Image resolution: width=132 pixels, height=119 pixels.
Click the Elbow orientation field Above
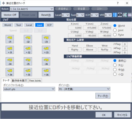[x=90, y=50]
